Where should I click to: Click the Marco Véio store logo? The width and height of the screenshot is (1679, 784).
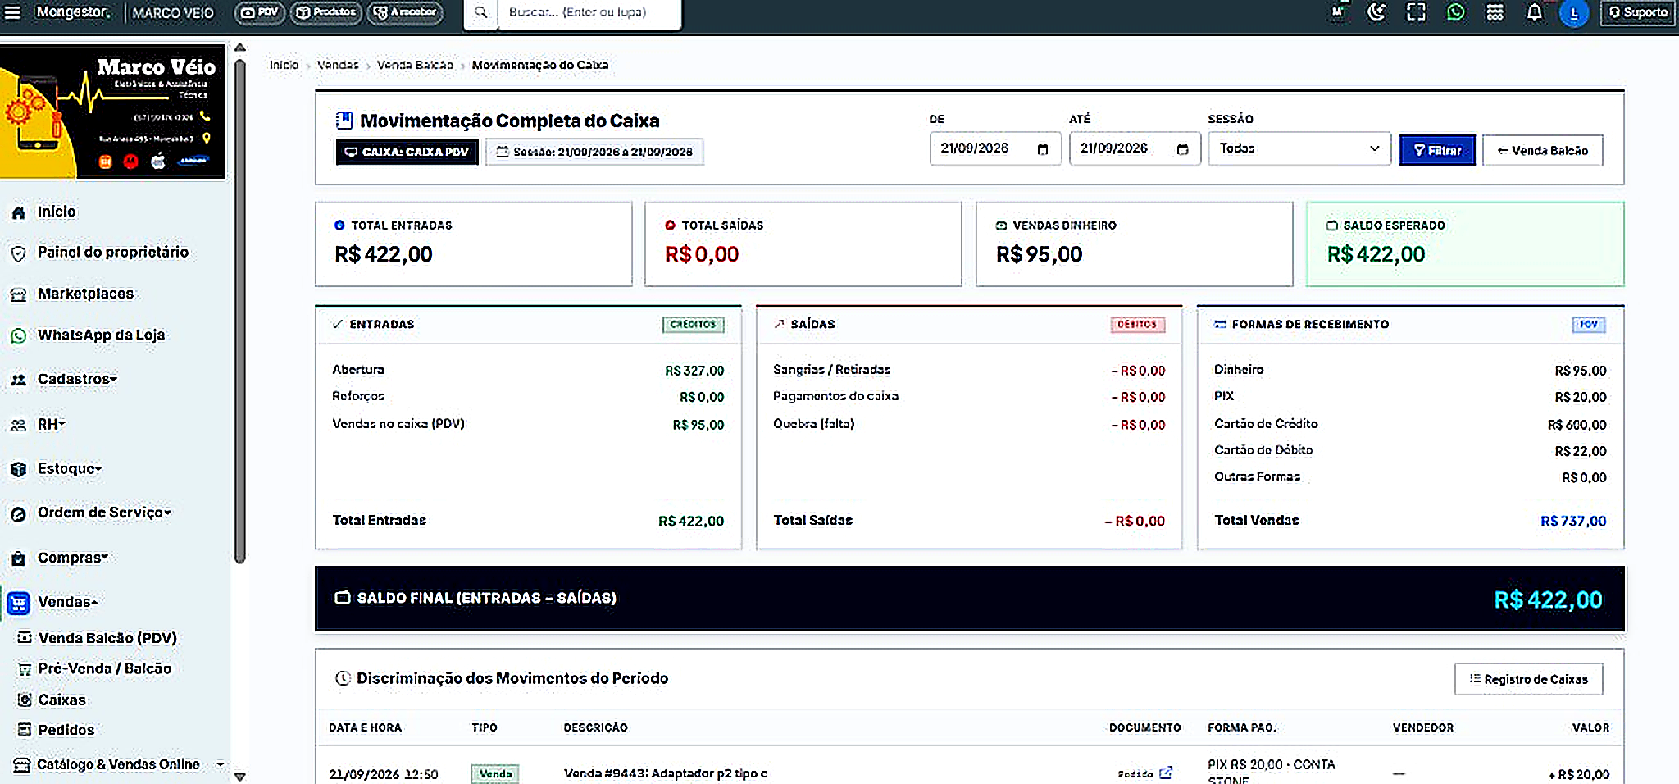pyautogui.click(x=112, y=112)
